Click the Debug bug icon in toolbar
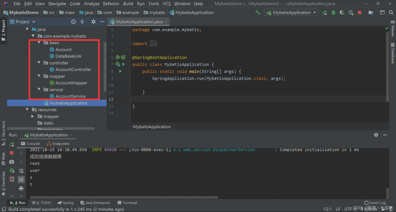The height and width of the screenshot is (212, 396). click(x=333, y=13)
